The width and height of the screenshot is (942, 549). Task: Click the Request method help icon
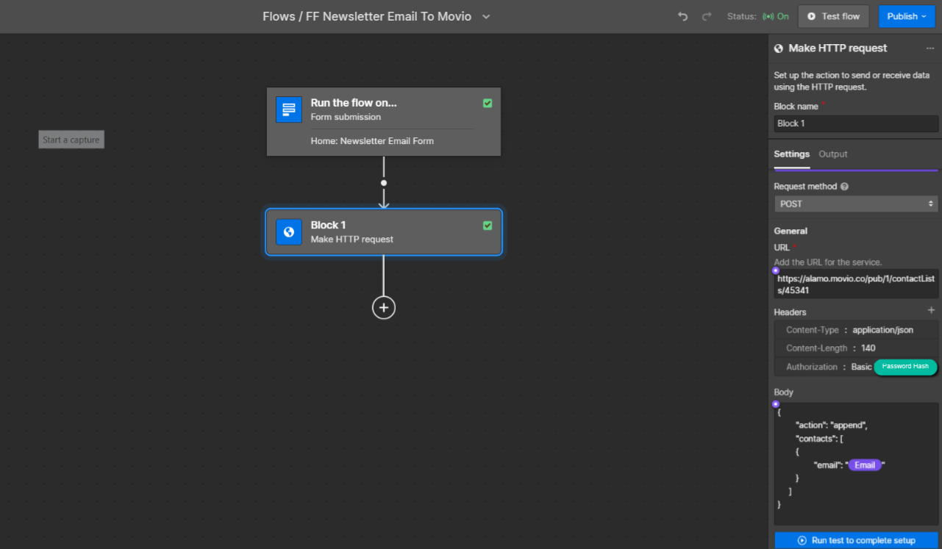pos(844,187)
